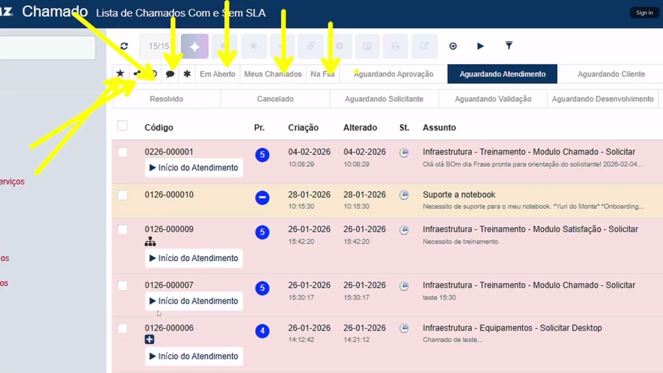Start Início do Atendimento for 0126-000009
This screenshot has width=663, height=373.
pos(194,258)
